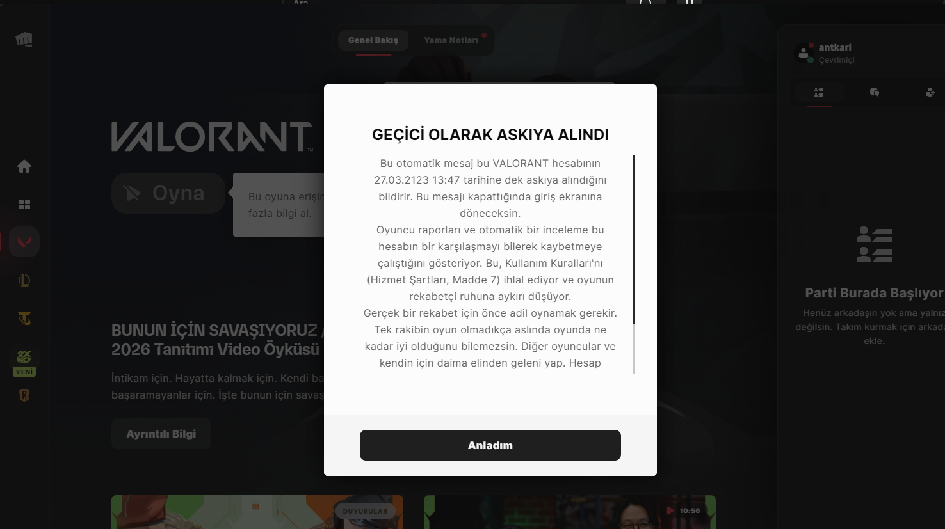Click the antkarl profile avatar
The height and width of the screenshot is (529, 945).
coord(804,53)
